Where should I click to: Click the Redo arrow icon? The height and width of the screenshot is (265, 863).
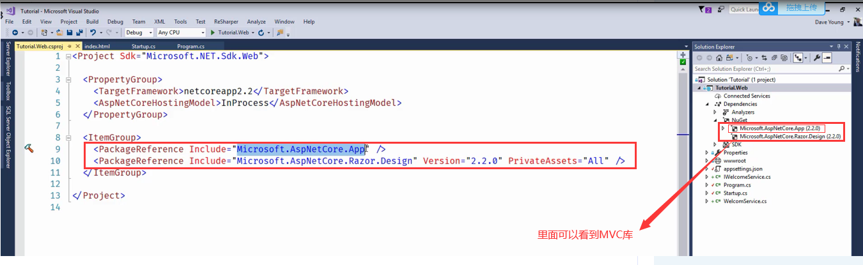coord(109,33)
